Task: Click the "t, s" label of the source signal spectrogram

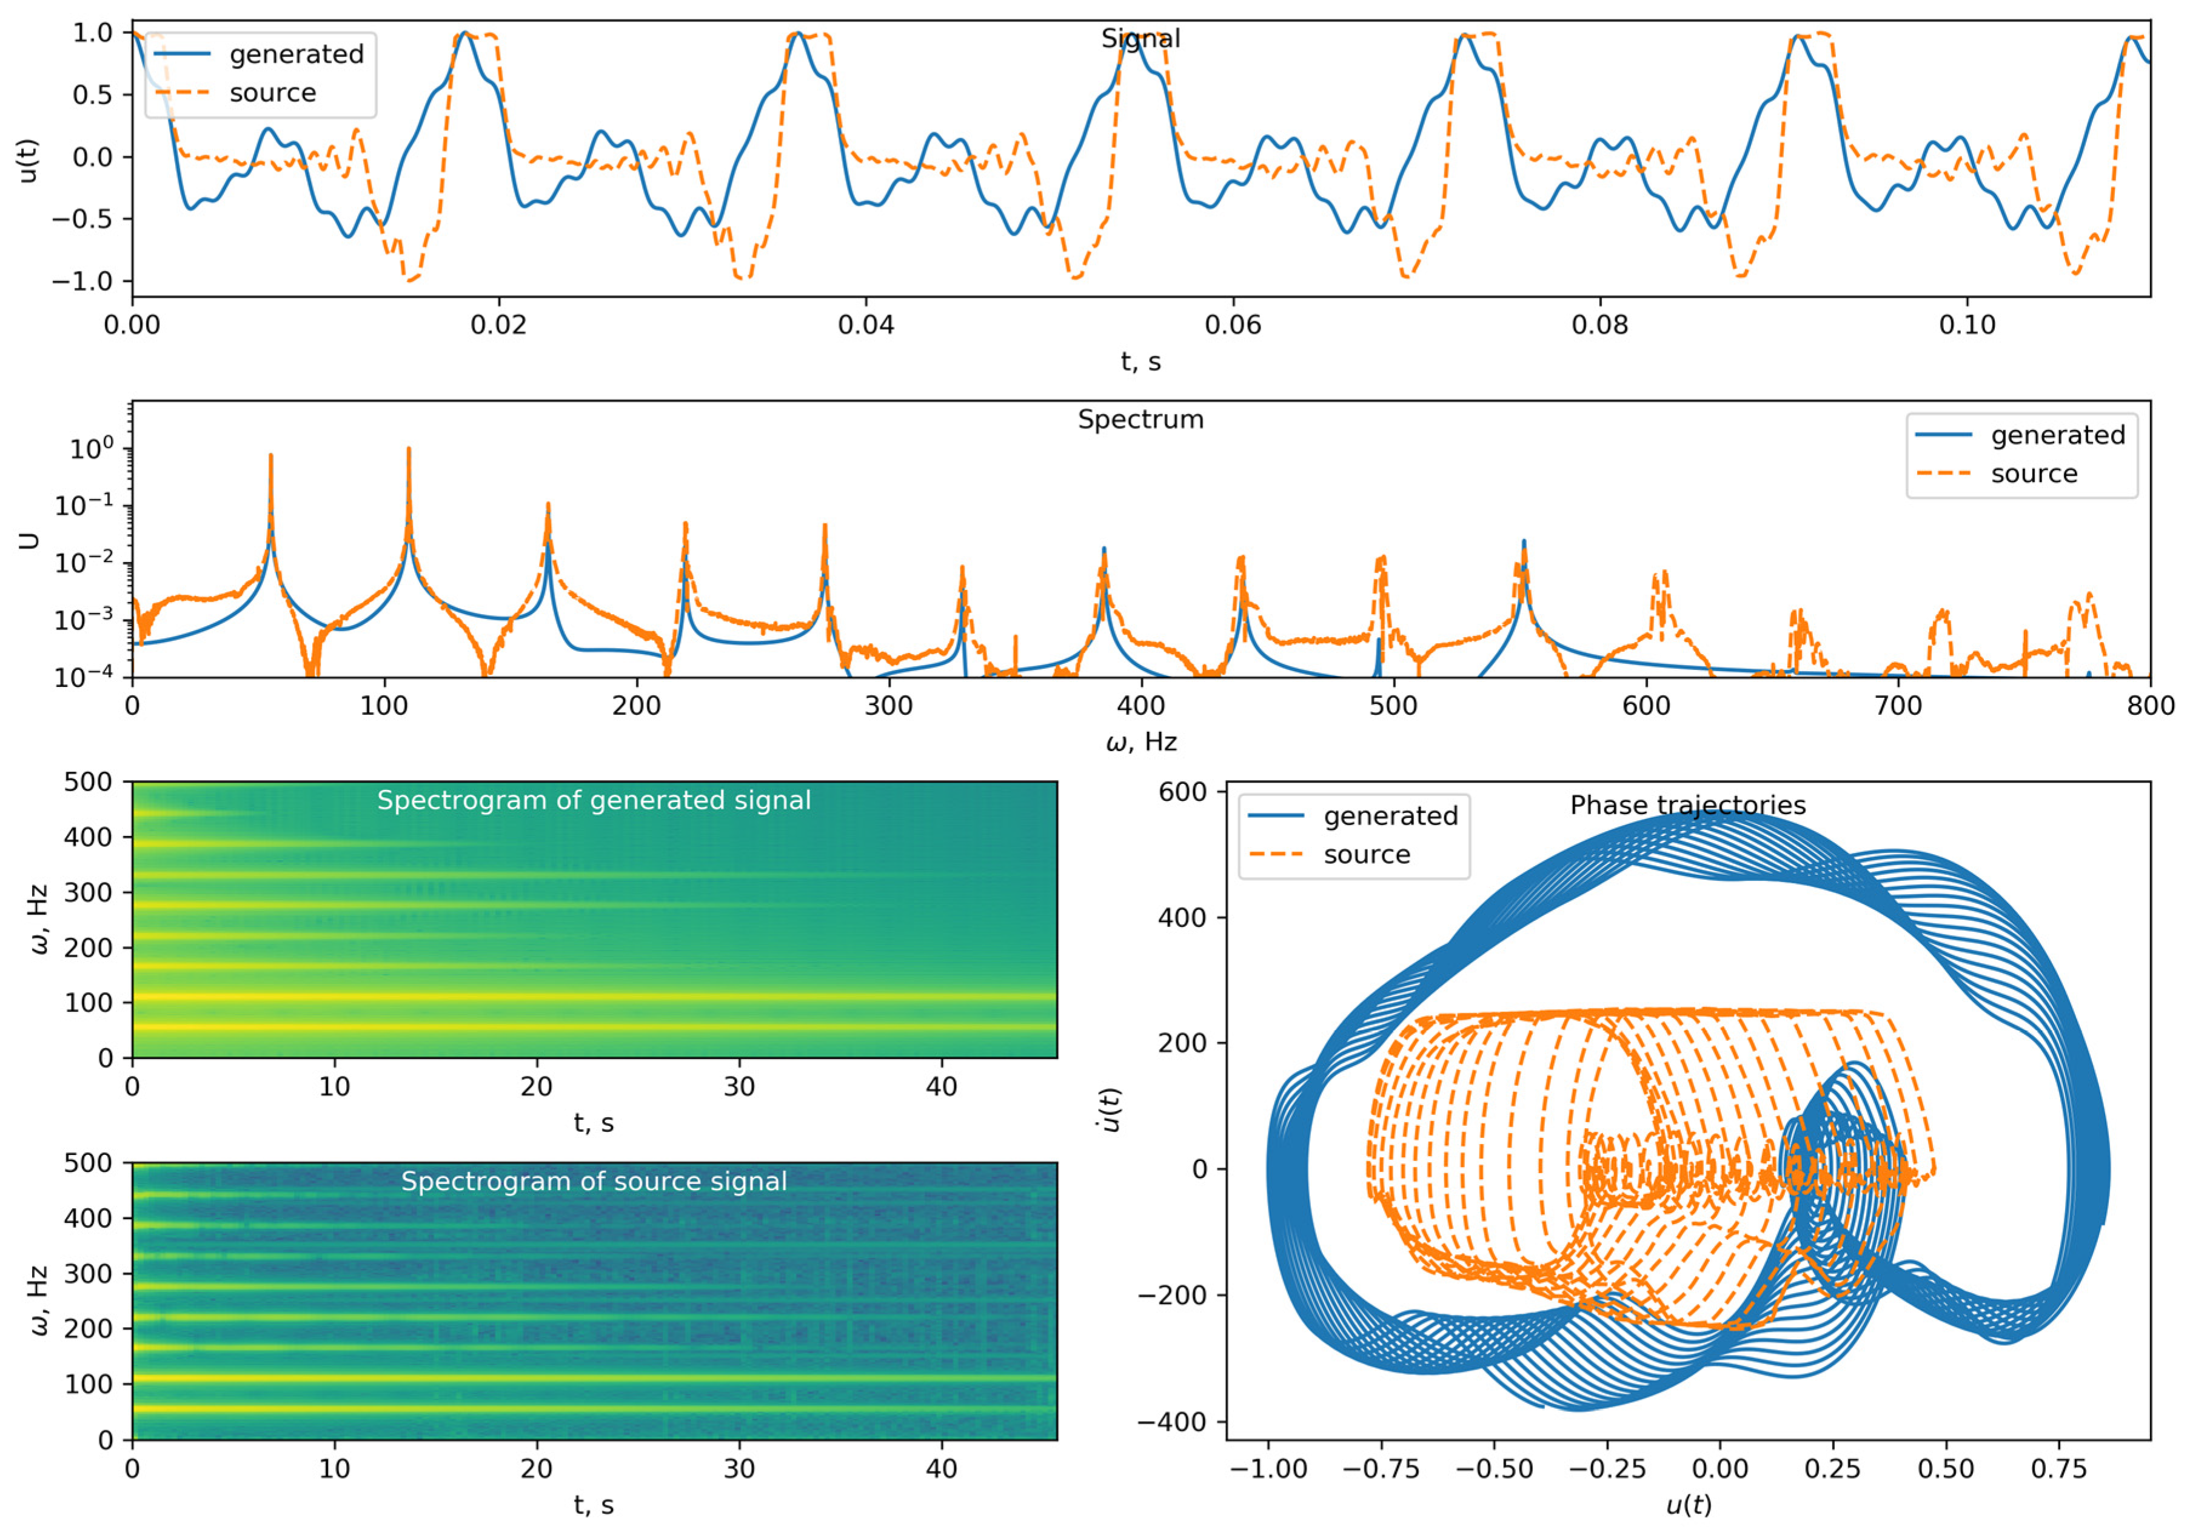Action: [x=594, y=1505]
